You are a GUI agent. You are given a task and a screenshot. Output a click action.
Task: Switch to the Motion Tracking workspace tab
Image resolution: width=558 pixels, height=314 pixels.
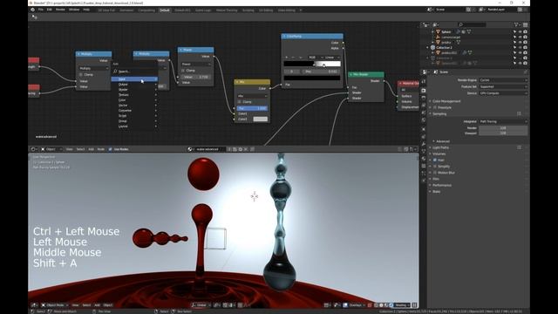point(227,10)
